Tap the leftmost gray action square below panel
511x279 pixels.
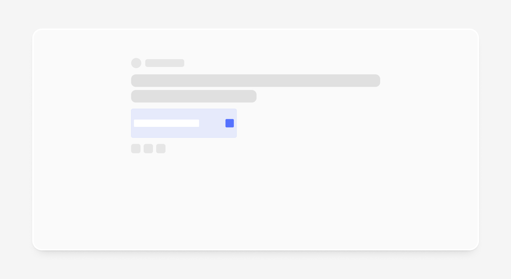(x=136, y=148)
